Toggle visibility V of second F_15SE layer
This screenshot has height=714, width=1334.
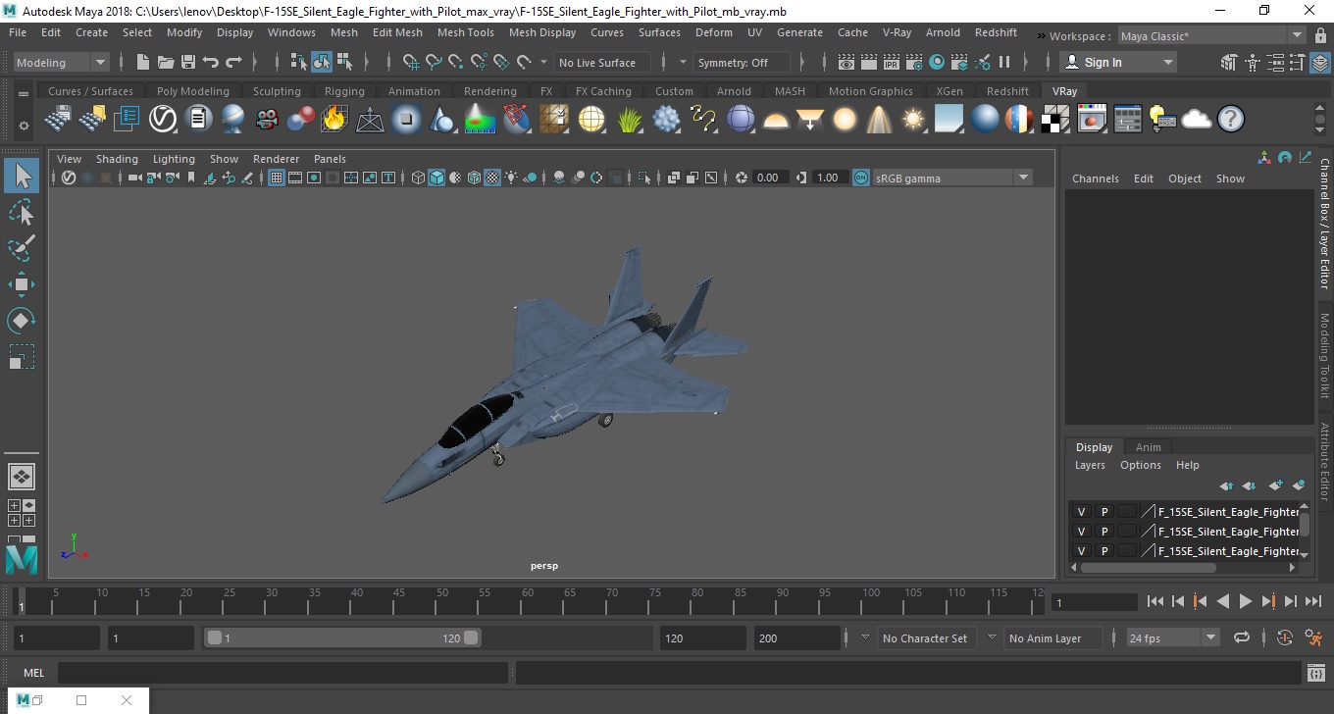click(1081, 532)
